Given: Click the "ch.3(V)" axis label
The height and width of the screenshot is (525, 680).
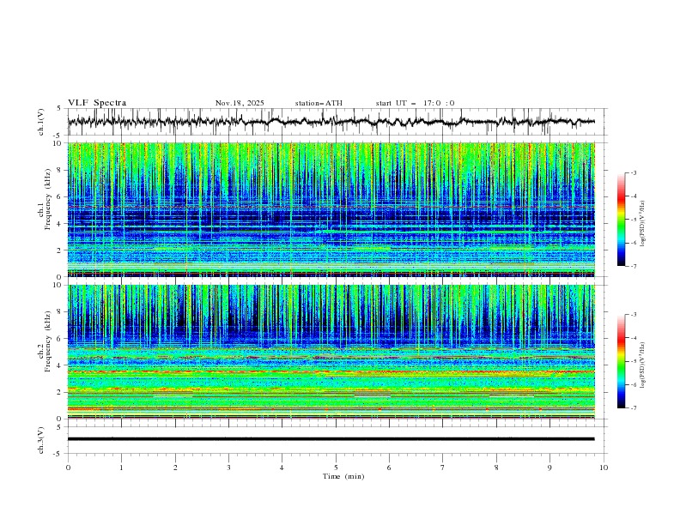Looking at the screenshot, I should 41,440.
